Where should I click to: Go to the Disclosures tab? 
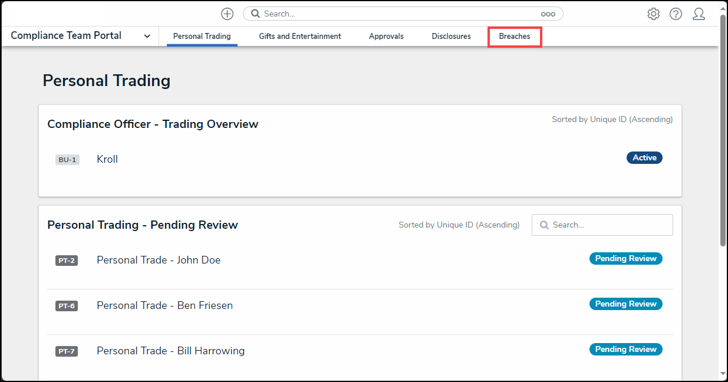click(x=451, y=37)
